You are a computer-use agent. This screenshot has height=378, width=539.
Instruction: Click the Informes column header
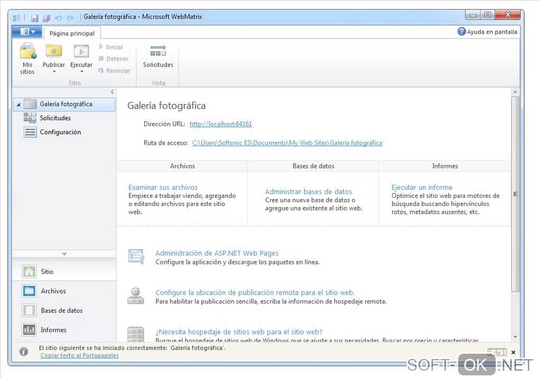point(445,166)
